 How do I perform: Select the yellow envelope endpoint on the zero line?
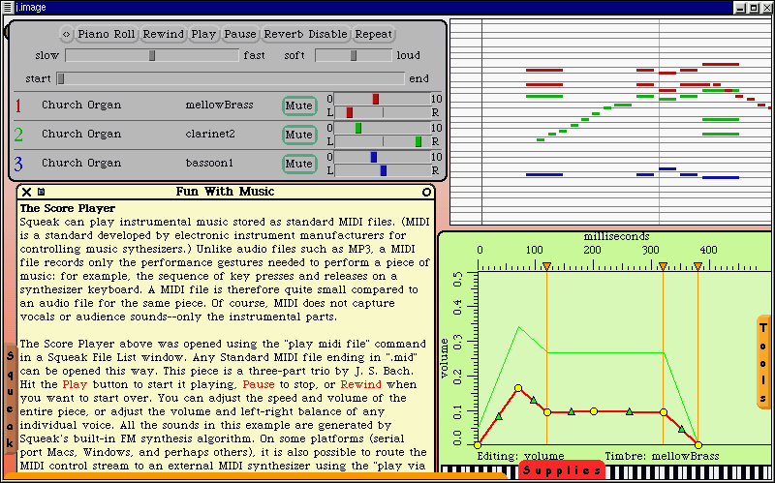(697, 445)
